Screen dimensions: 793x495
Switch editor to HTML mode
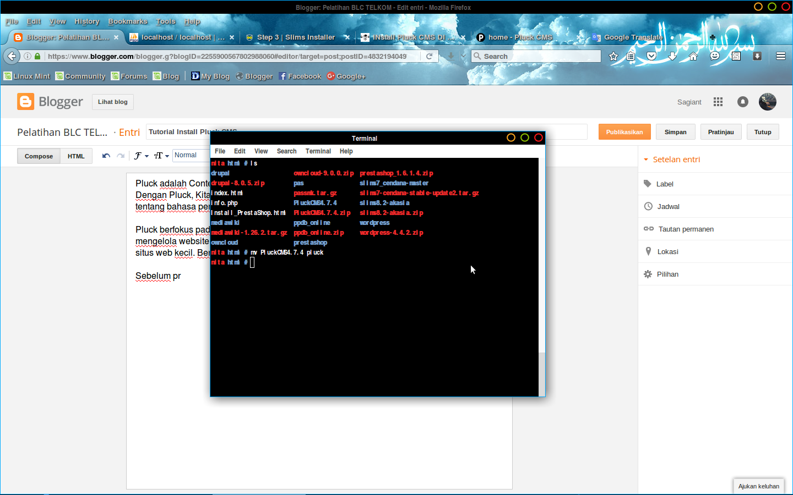[x=76, y=156]
